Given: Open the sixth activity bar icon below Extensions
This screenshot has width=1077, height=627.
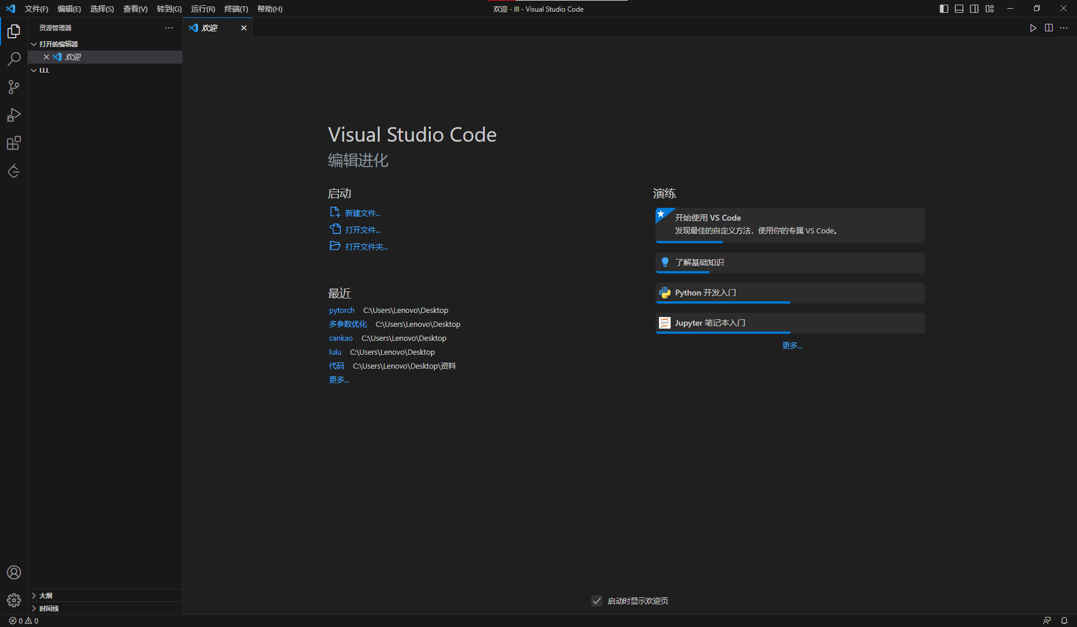Looking at the screenshot, I should pyautogui.click(x=14, y=171).
